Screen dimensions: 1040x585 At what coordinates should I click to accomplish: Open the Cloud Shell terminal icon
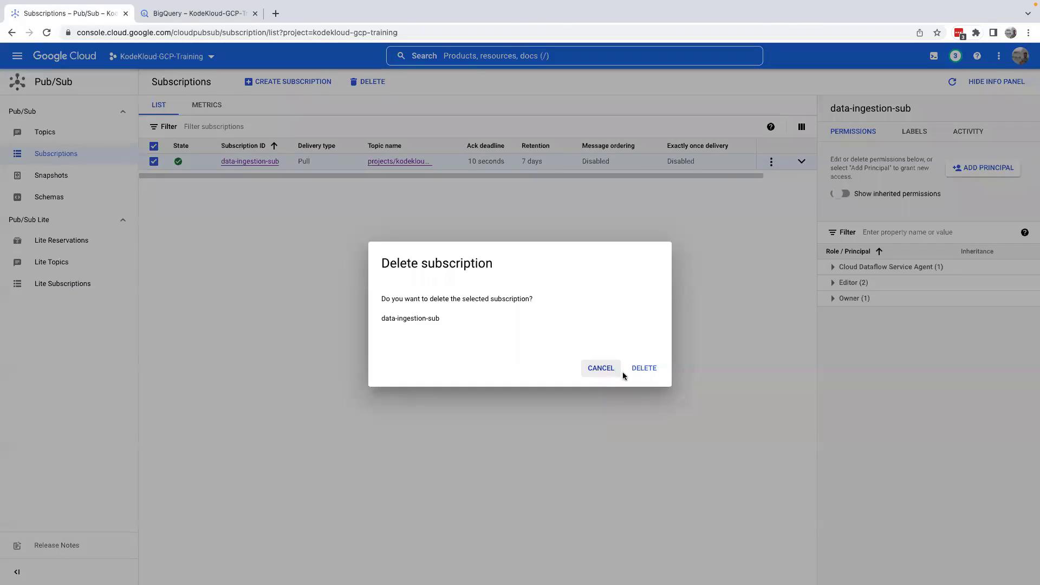(933, 56)
